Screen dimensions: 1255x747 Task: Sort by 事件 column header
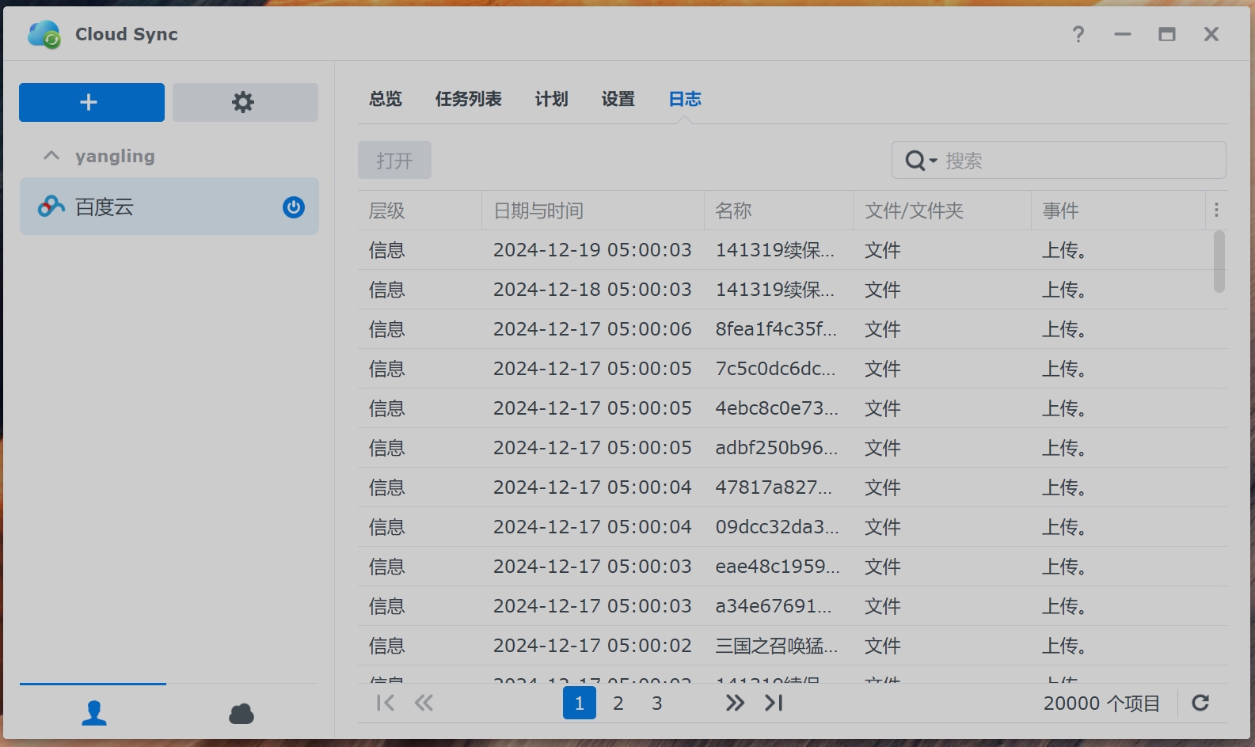tap(1118, 210)
